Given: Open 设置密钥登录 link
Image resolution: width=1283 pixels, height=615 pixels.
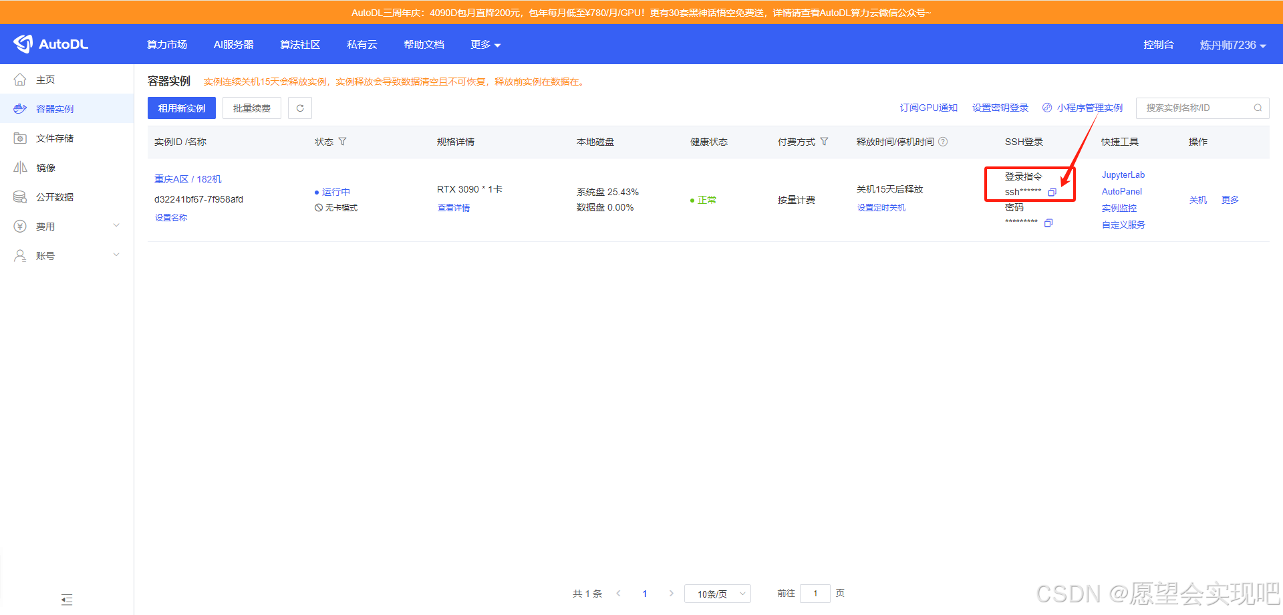Looking at the screenshot, I should [x=1000, y=108].
